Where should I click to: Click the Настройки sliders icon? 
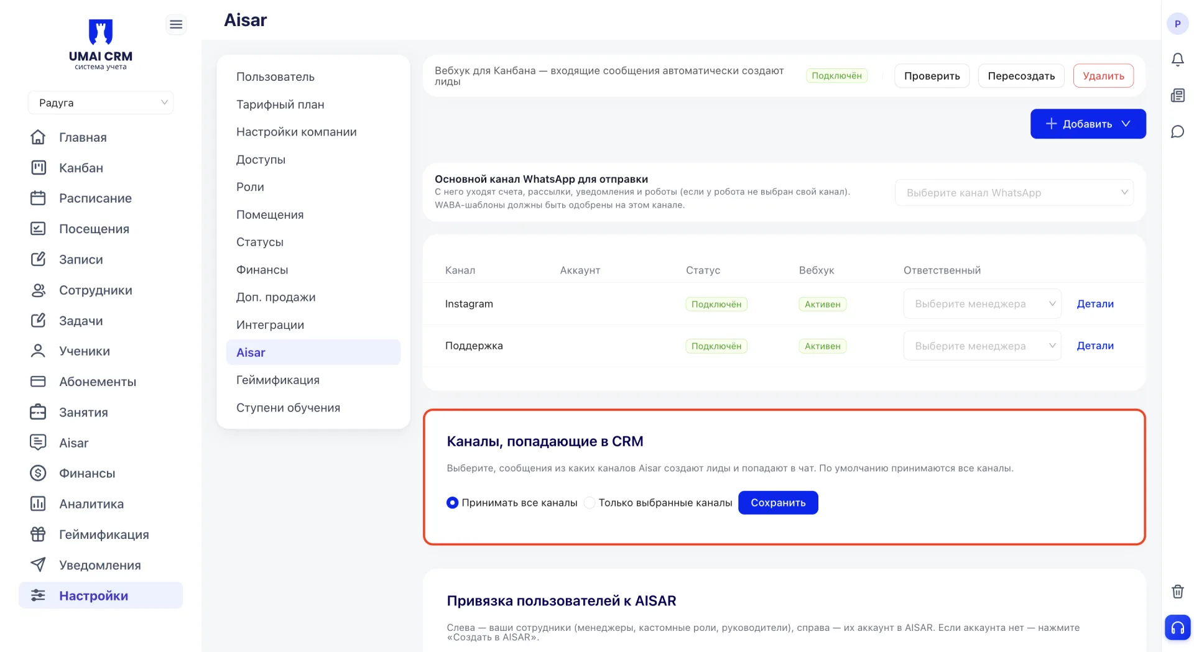click(38, 595)
